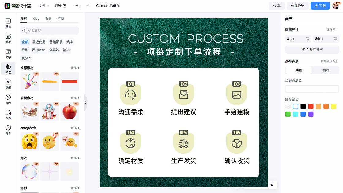
Task: Click the AI尺寸延展 button
Action: pyautogui.click(x=312, y=50)
